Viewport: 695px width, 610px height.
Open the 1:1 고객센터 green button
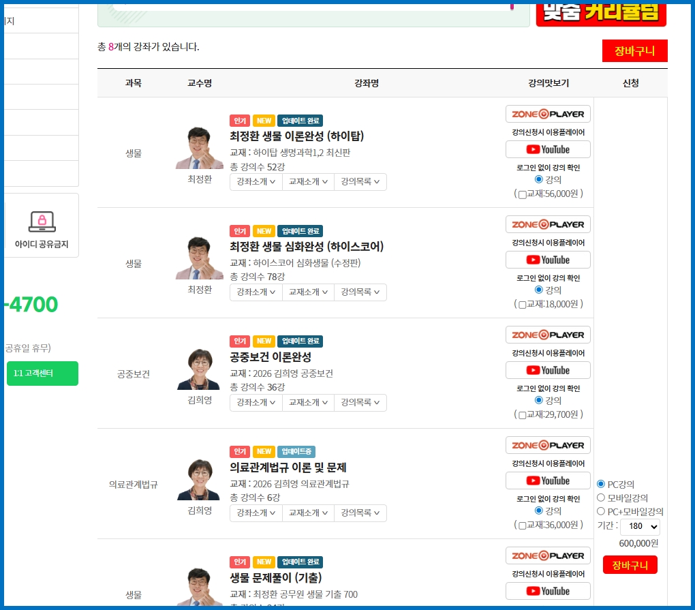pos(42,373)
